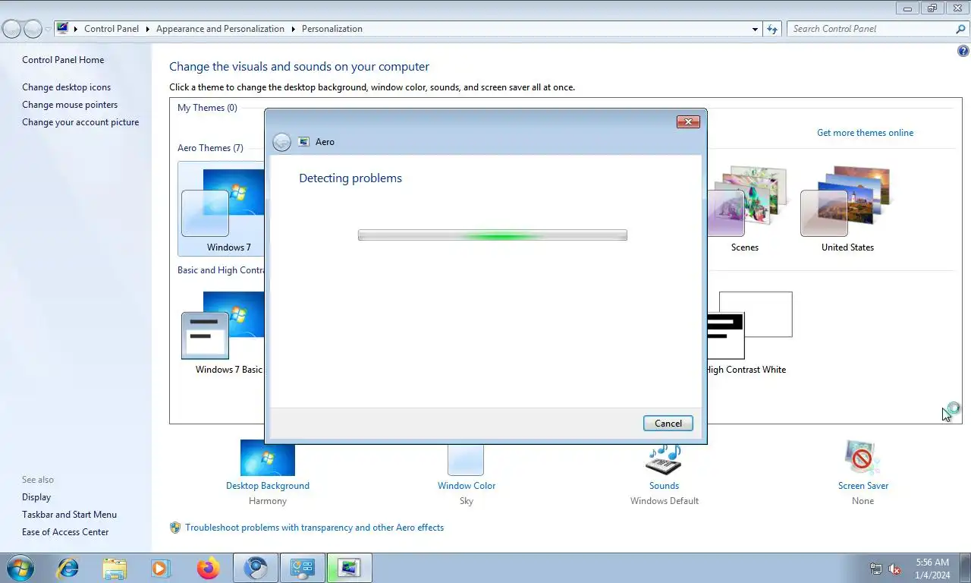Image resolution: width=971 pixels, height=583 pixels.
Task: Open Display under See also
Action: (x=36, y=497)
